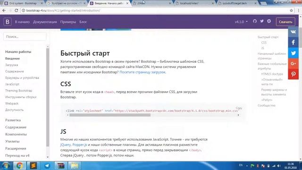Select Webpack in sidebar
Screen dimensions: 302x170
(12, 103)
